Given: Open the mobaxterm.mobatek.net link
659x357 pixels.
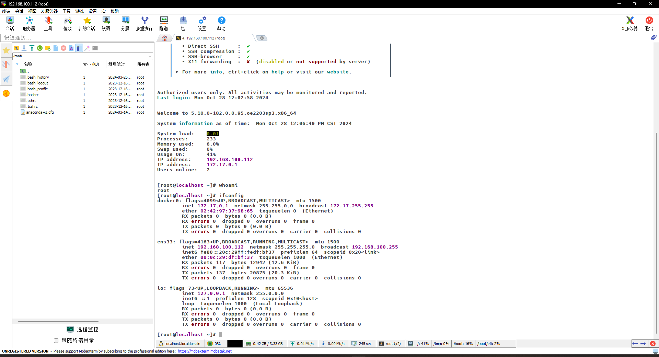Looking at the screenshot, I should pyautogui.click(x=205, y=351).
